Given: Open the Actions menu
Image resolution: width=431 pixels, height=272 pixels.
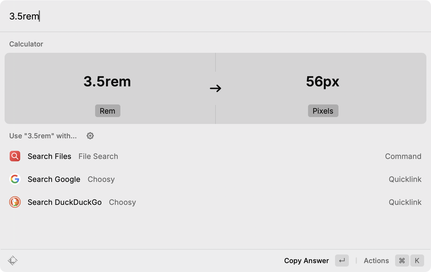Looking at the screenshot, I should [376, 261].
